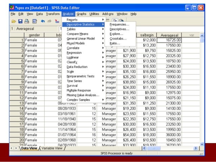
Task: Click the vertical scrollbar up arrow
Action: click(202, 36)
